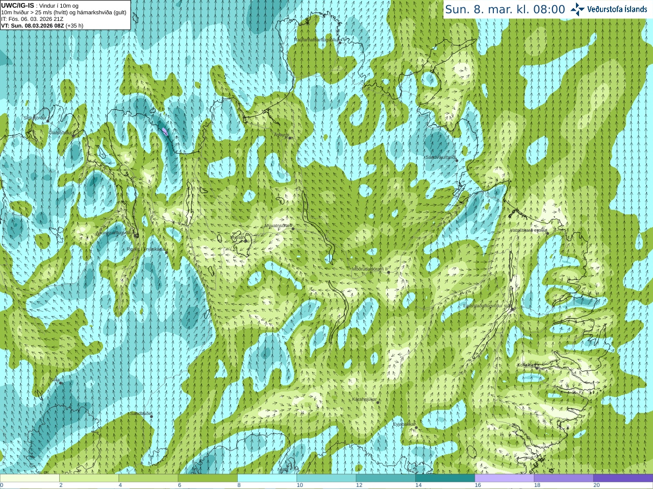
Task: Select the Sandbúðir station marker
Action: coord(151,417)
